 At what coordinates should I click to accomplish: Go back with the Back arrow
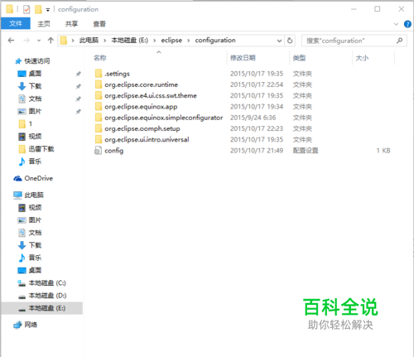pos(11,41)
